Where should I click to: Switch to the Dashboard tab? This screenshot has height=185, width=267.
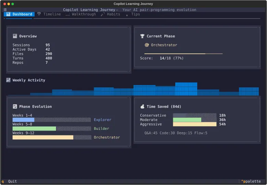point(19,14)
